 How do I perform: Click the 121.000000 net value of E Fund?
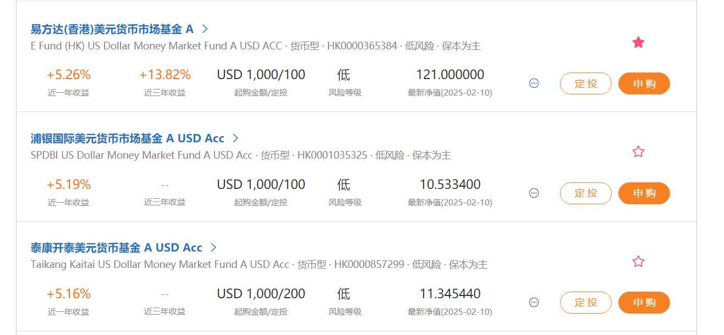(450, 75)
